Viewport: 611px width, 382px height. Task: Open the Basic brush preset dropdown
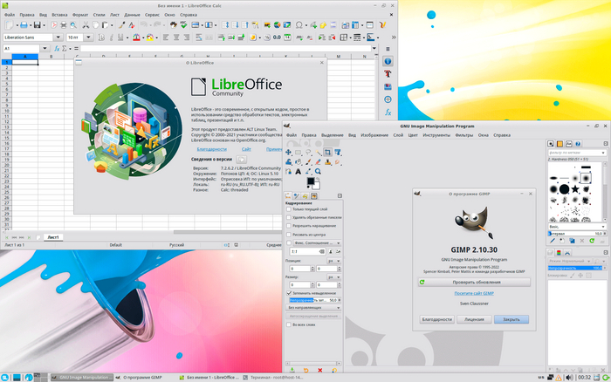point(577,226)
